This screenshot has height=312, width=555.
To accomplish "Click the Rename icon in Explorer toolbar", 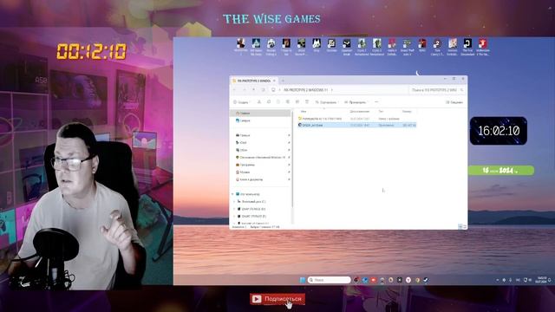I will [x=288, y=102].
